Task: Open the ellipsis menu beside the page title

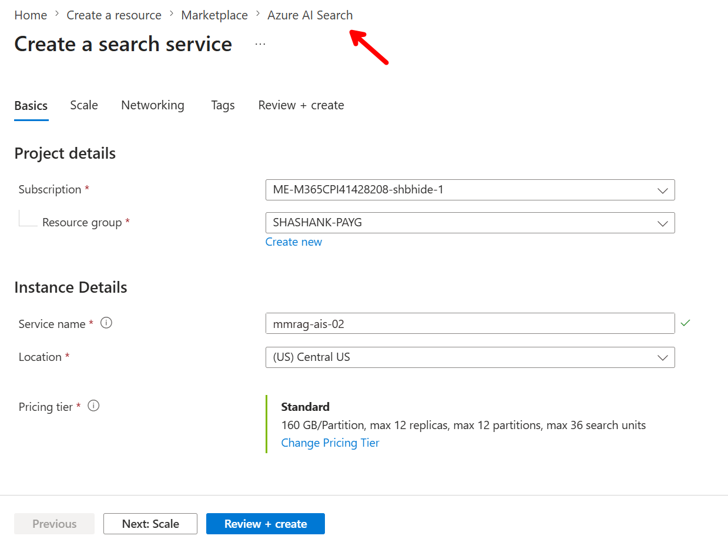Action: point(260,45)
